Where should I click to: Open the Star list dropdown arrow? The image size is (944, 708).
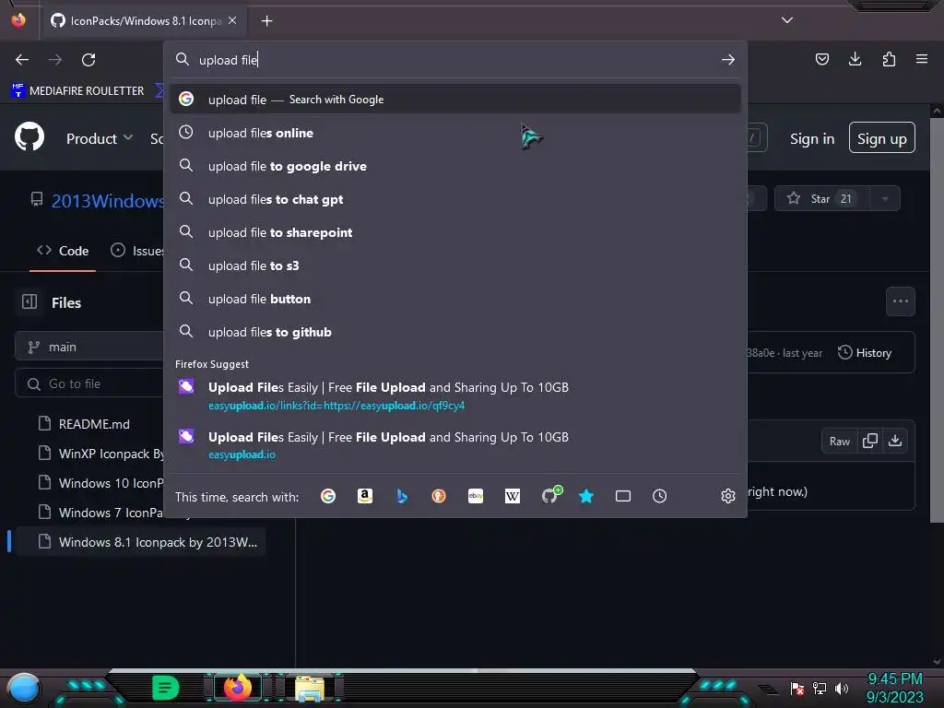coord(885,199)
